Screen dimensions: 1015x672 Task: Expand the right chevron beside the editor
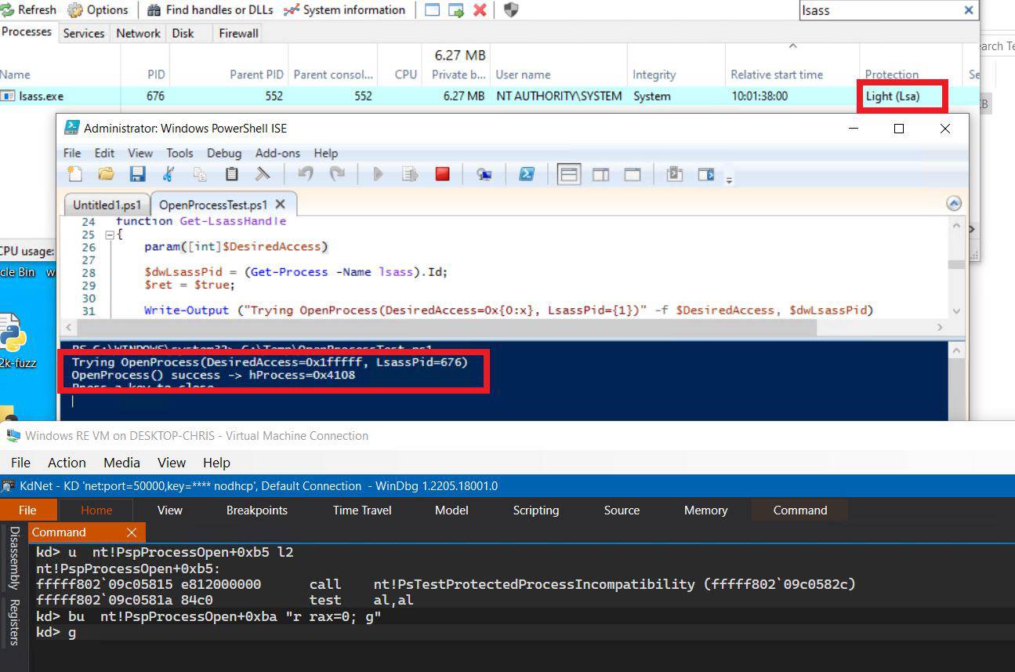[970, 230]
